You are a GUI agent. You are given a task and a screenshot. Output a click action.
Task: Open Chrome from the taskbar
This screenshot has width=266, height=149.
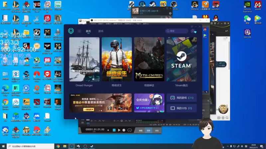58,146
